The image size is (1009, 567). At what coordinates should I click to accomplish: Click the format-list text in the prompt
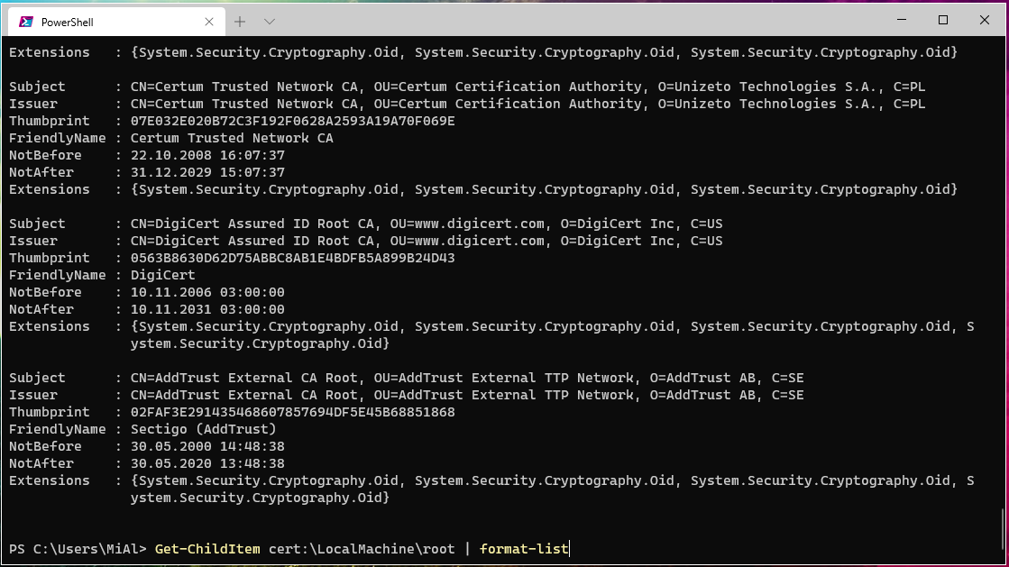point(524,549)
